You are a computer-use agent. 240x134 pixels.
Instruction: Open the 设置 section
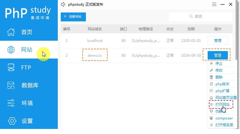[29, 121]
